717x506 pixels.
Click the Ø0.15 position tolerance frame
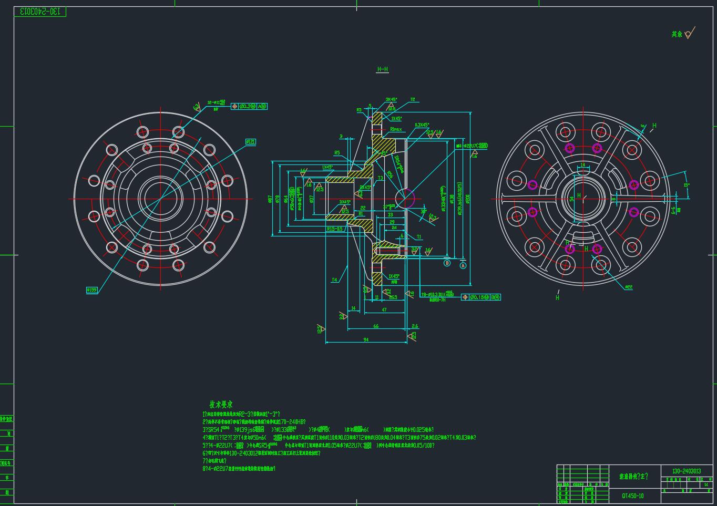point(480,297)
